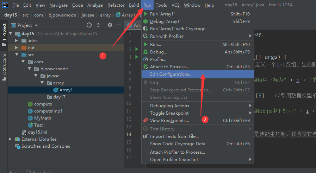Open the File menu
This screenshot has height=173, width=316.
(16, 5)
